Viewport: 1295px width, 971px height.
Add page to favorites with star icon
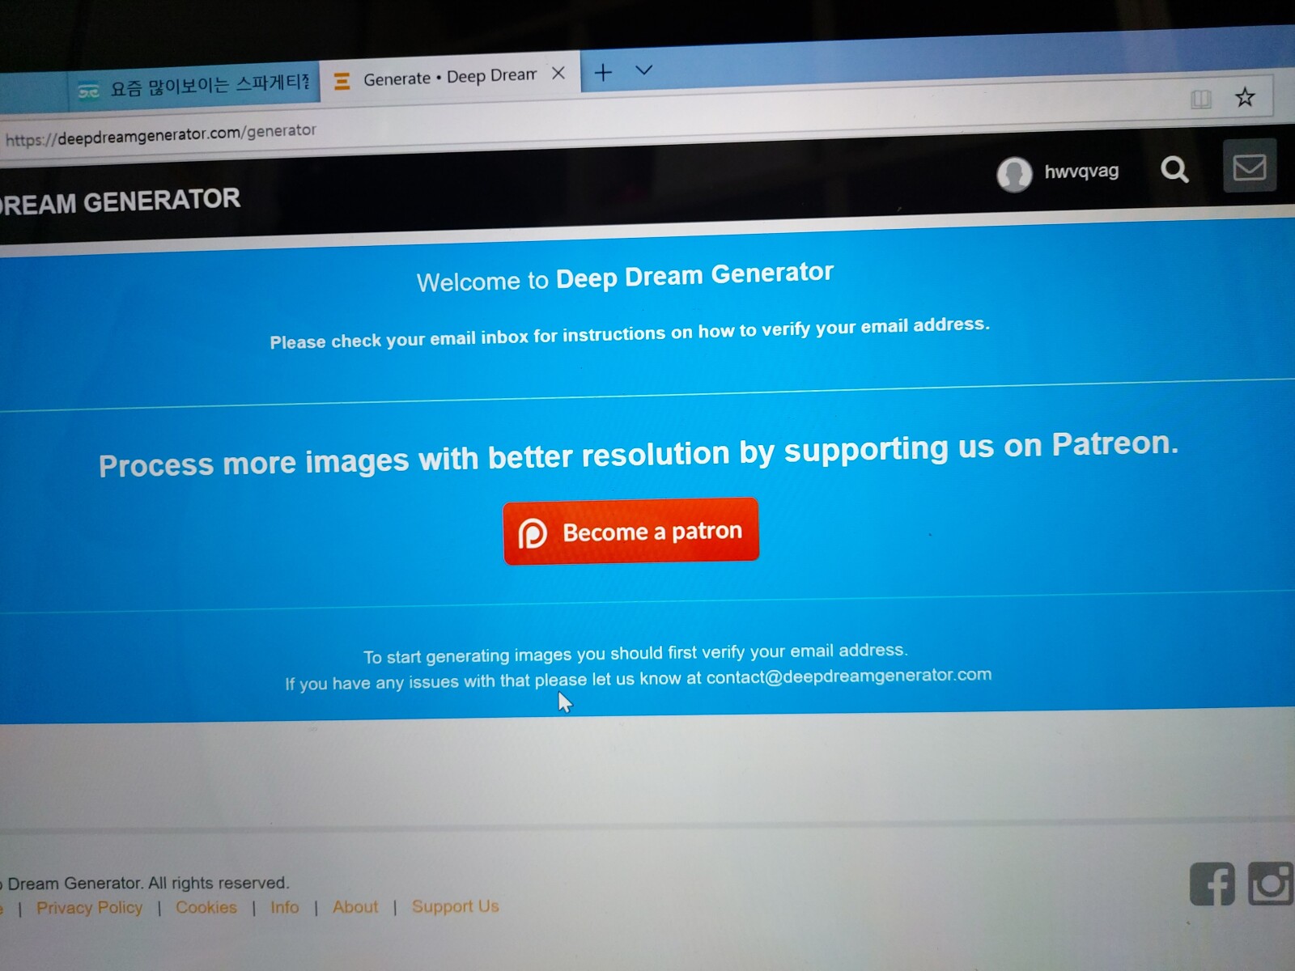(x=1245, y=98)
